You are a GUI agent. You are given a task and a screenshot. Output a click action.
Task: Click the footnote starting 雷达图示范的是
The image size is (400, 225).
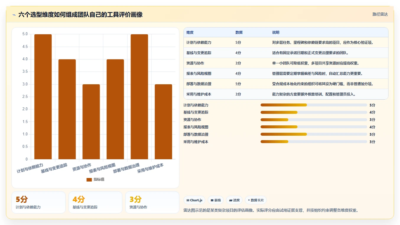click(271, 211)
